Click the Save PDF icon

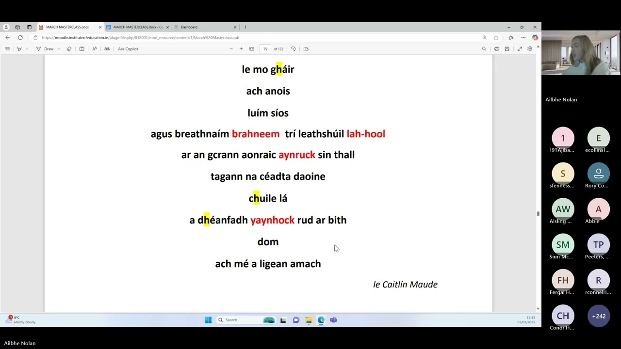click(x=507, y=49)
